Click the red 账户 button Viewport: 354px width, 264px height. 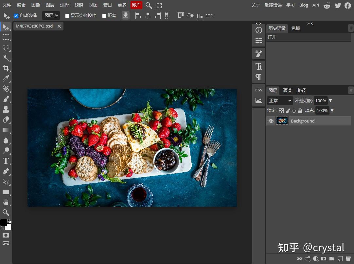(x=136, y=5)
